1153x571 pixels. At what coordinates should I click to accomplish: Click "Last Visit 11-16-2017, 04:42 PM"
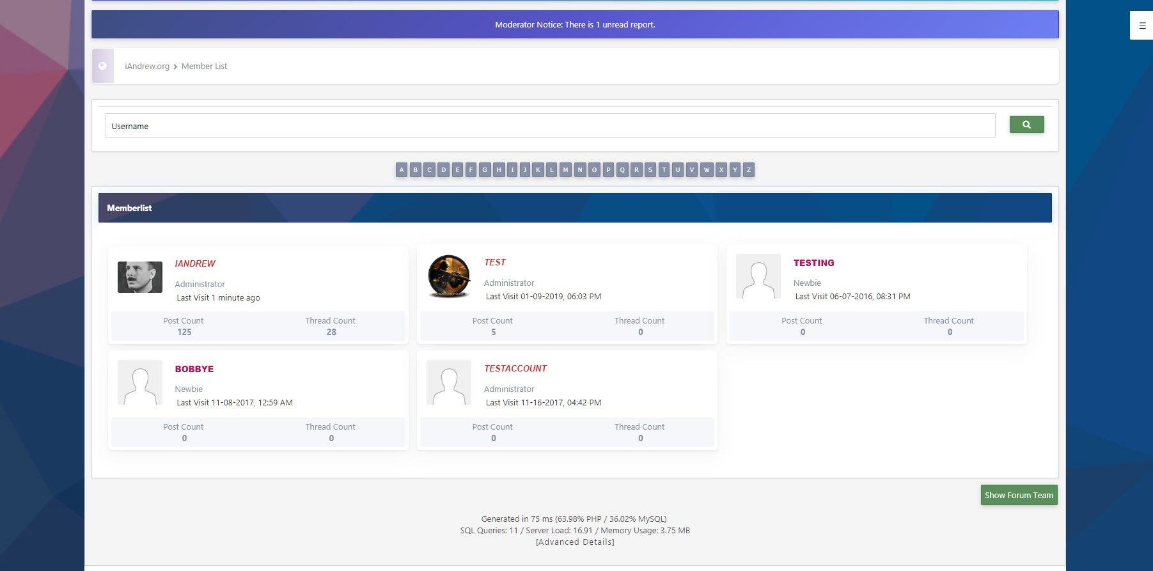pos(544,403)
